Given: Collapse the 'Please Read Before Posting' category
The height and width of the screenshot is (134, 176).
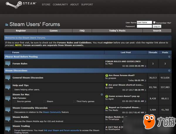Looking at the screenshot, I should (169, 57).
